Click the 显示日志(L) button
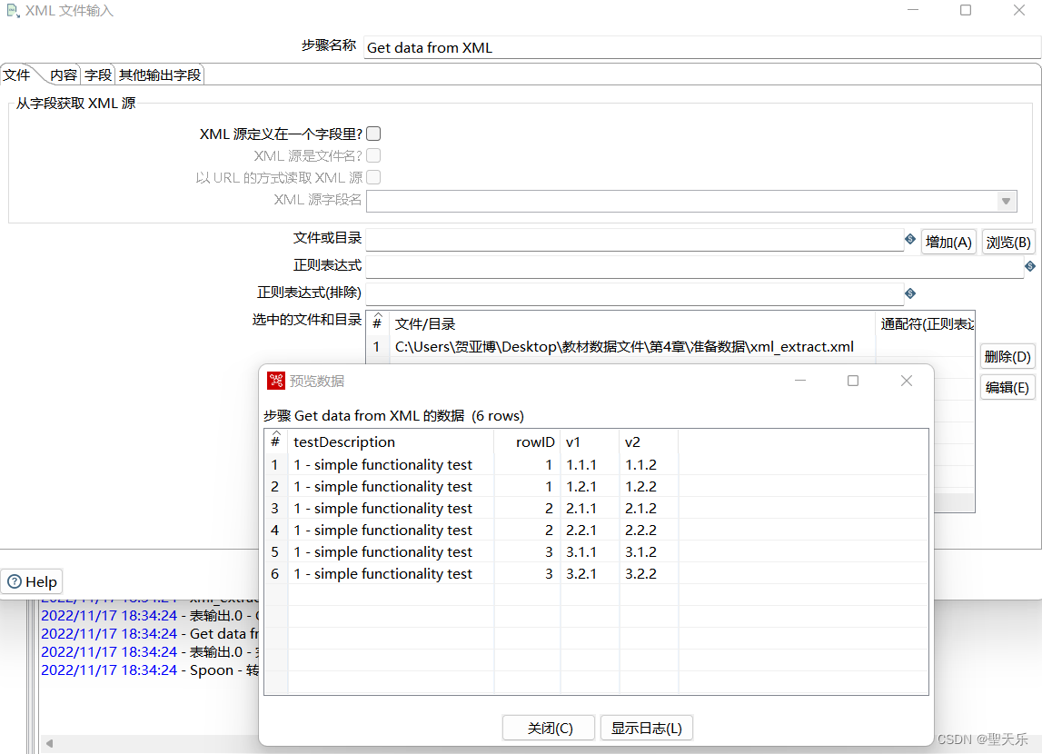 647,728
